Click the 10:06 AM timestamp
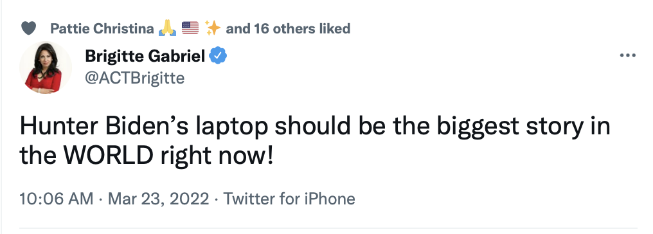 (x=57, y=199)
